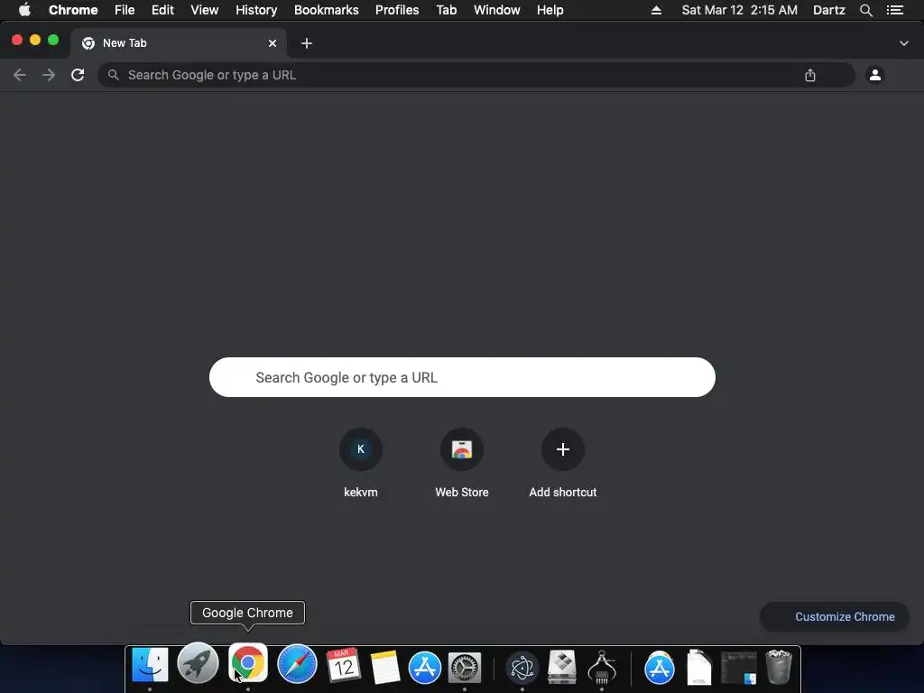The width and height of the screenshot is (924, 693).
Task: Open System Preferences gear in dock
Action: [x=465, y=668]
